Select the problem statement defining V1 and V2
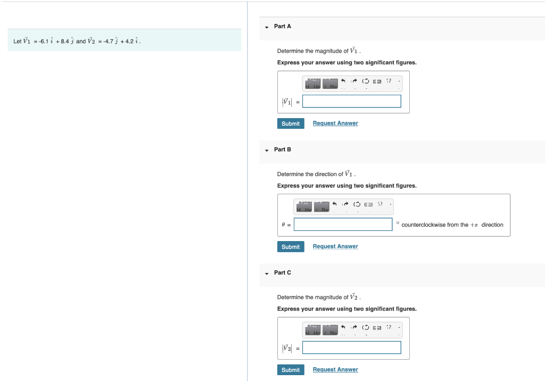The image size is (545, 381). coord(77,41)
